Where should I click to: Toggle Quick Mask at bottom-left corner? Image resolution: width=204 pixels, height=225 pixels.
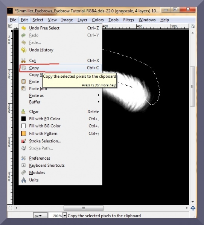[10, 208]
